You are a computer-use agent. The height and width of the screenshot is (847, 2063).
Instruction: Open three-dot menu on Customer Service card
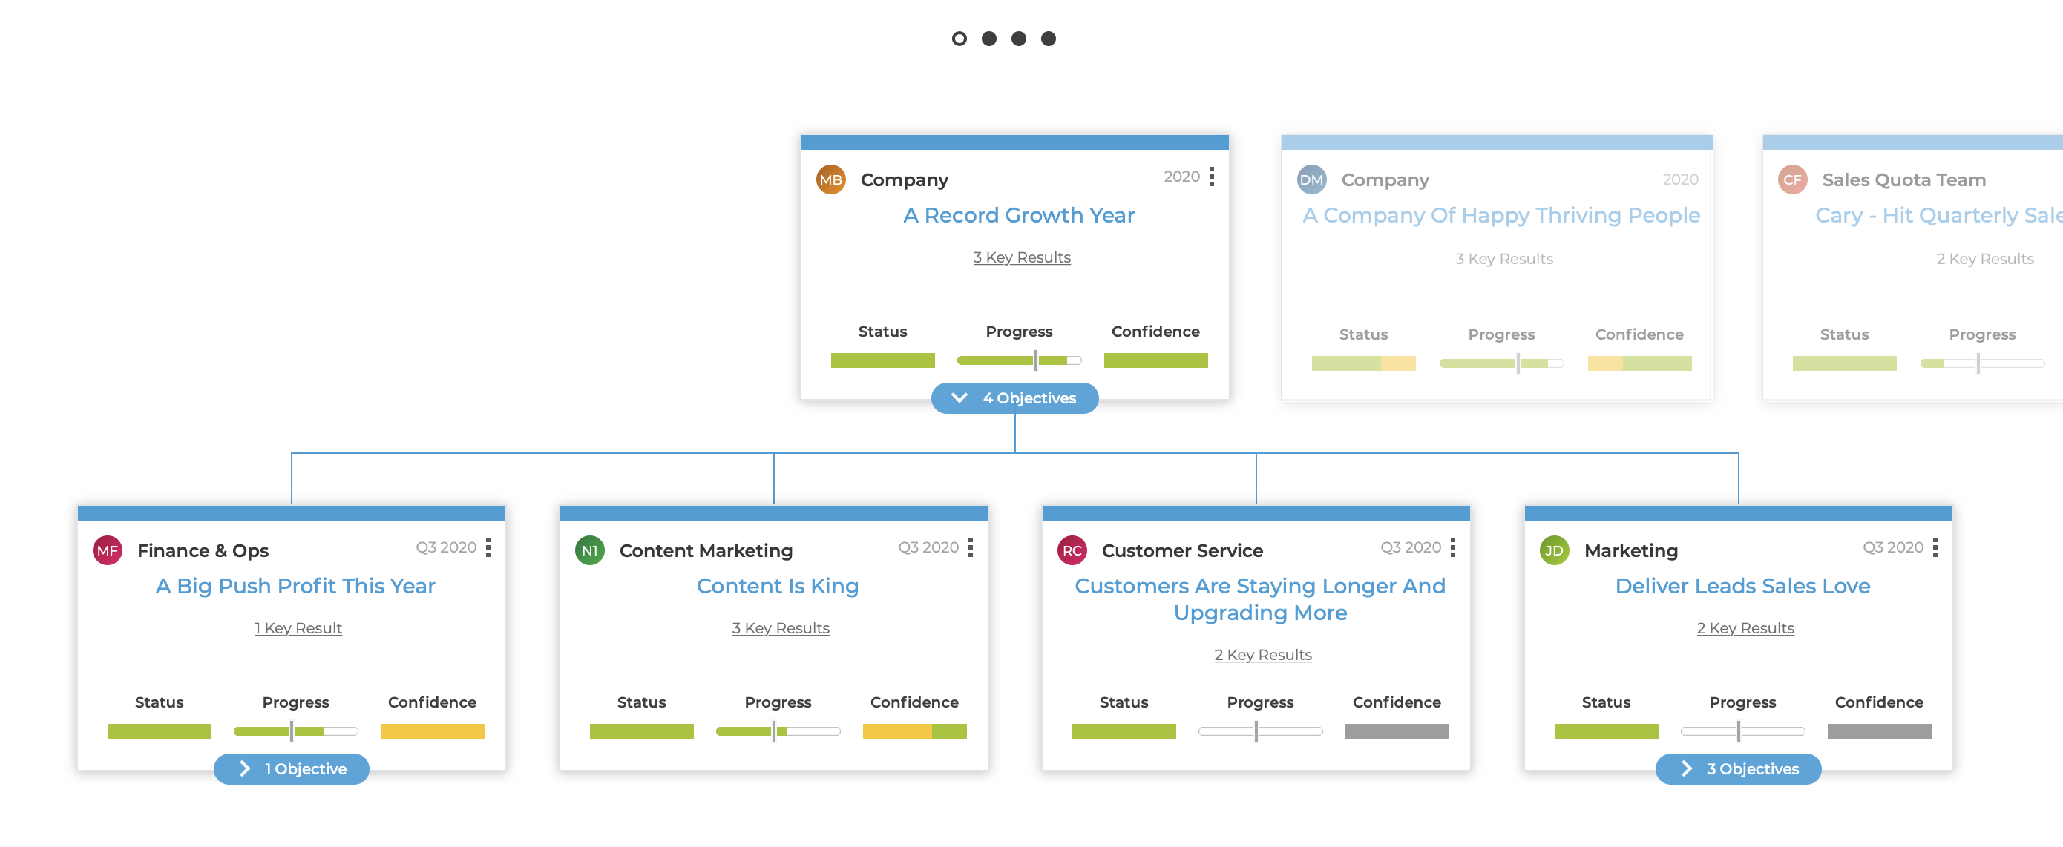click(x=1453, y=547)
